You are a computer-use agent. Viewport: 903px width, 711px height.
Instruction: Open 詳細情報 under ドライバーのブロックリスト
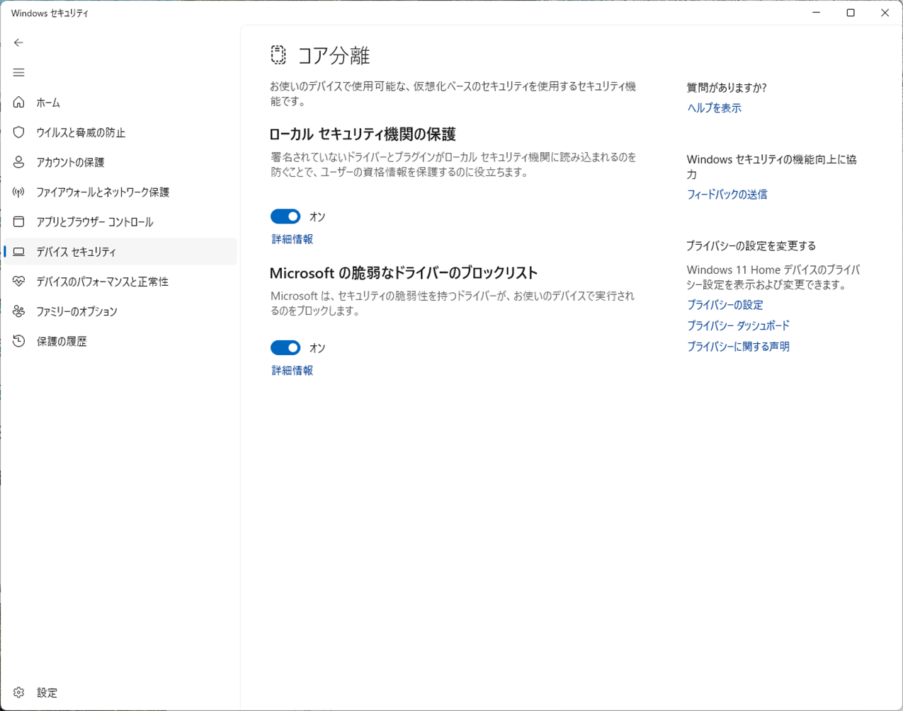pos(293,370)
